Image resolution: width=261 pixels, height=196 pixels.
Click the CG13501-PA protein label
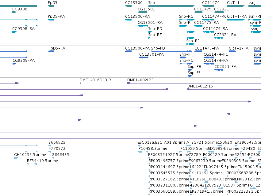pos(152,54)
